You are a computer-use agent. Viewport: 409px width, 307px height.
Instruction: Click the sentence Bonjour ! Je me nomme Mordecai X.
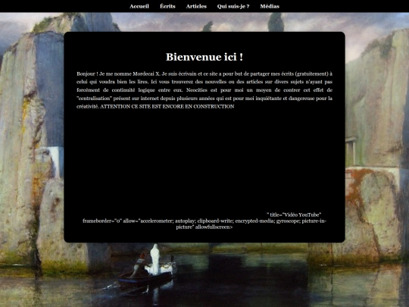pos(118,74)
